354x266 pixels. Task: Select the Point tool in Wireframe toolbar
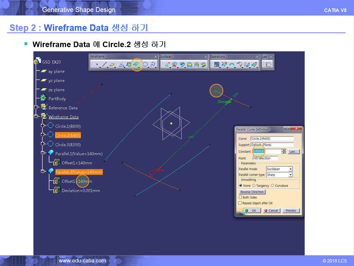(97, 65)
